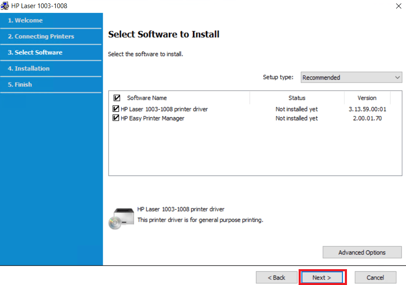Uncheck the HP Easy Printer Manager checkbox
Screen dimensions: 406x285
click(116, 118)
